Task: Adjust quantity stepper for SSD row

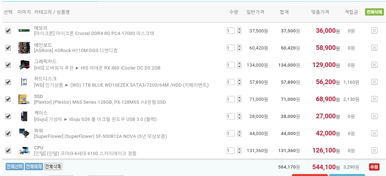Action: (x=239, y=99)
